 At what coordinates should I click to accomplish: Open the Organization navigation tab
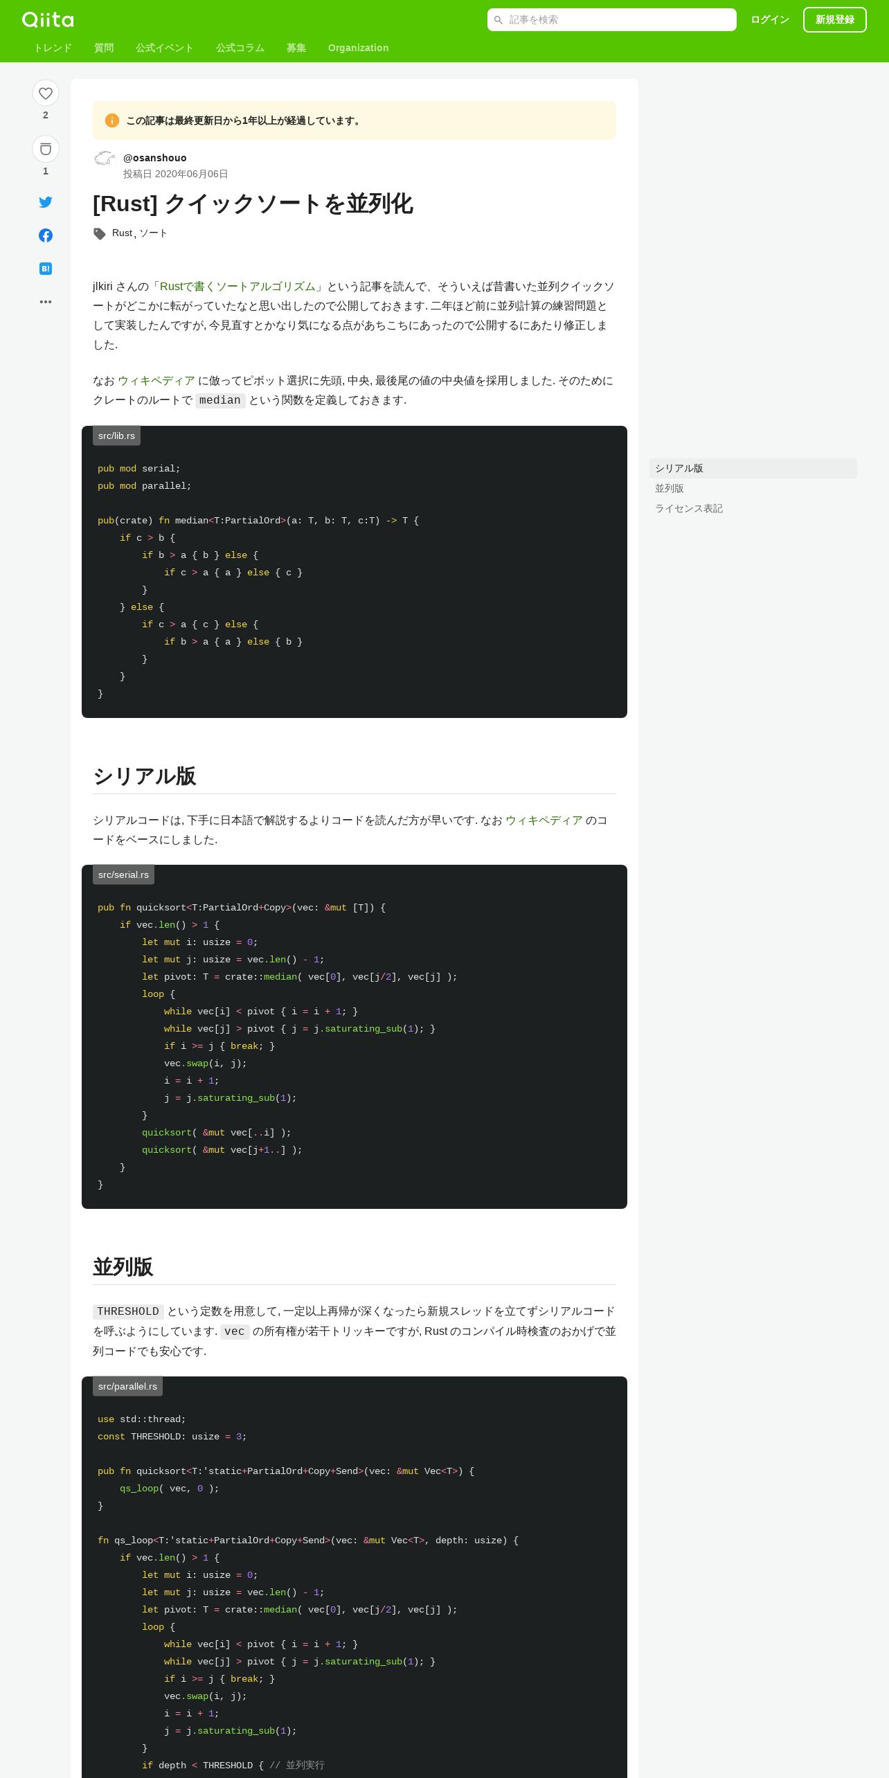tap(359, 48)
